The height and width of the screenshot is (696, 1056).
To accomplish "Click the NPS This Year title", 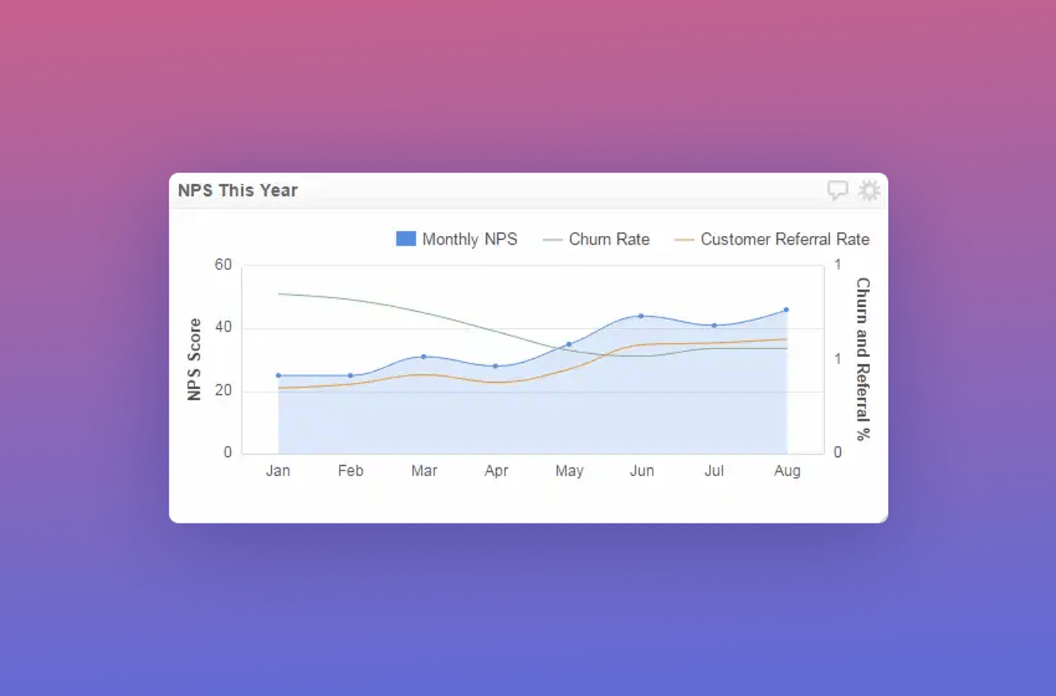I will pos(237,190).
